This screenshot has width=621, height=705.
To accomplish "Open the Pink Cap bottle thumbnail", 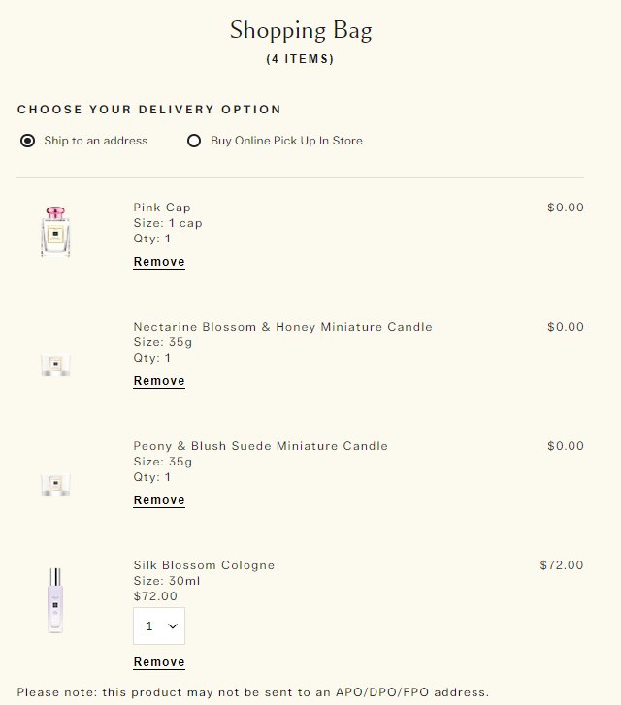I will (x=55, y=232).
